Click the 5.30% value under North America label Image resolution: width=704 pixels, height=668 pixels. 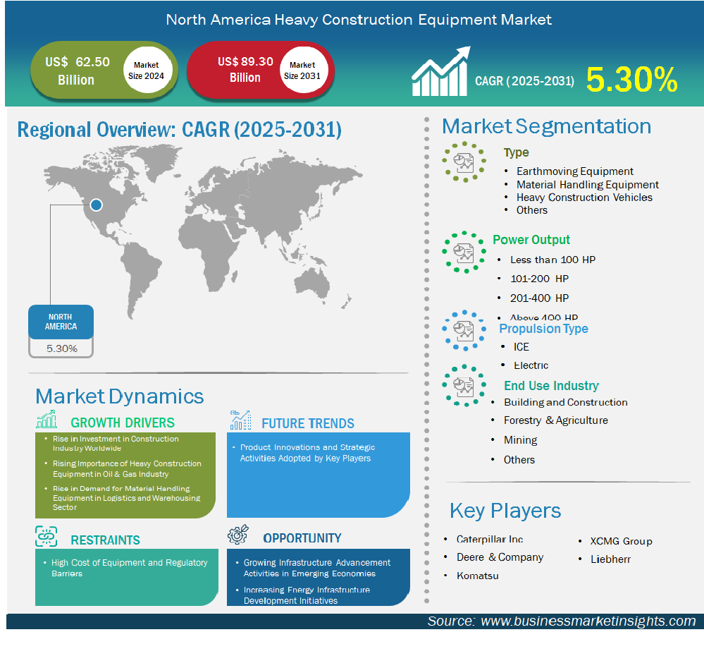click(62, 348)
